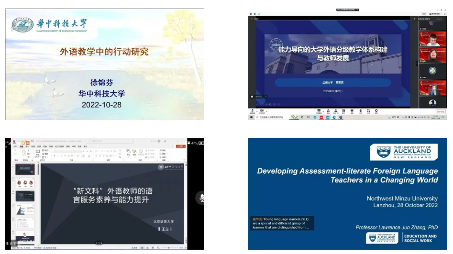
Task: Select the Python logo participant tile
Action: [432, 71]
